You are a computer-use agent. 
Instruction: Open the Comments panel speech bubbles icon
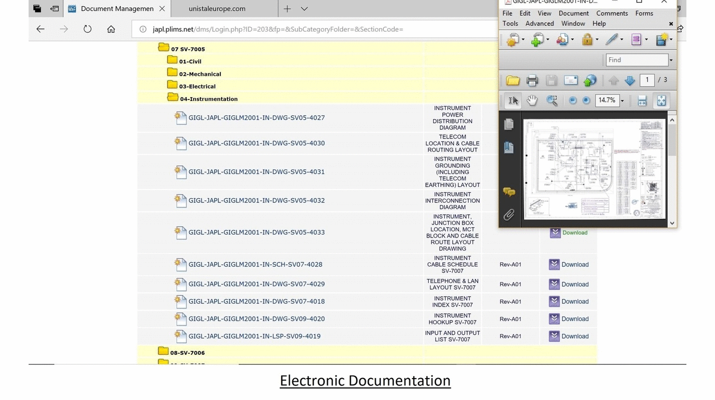[509, 192]
